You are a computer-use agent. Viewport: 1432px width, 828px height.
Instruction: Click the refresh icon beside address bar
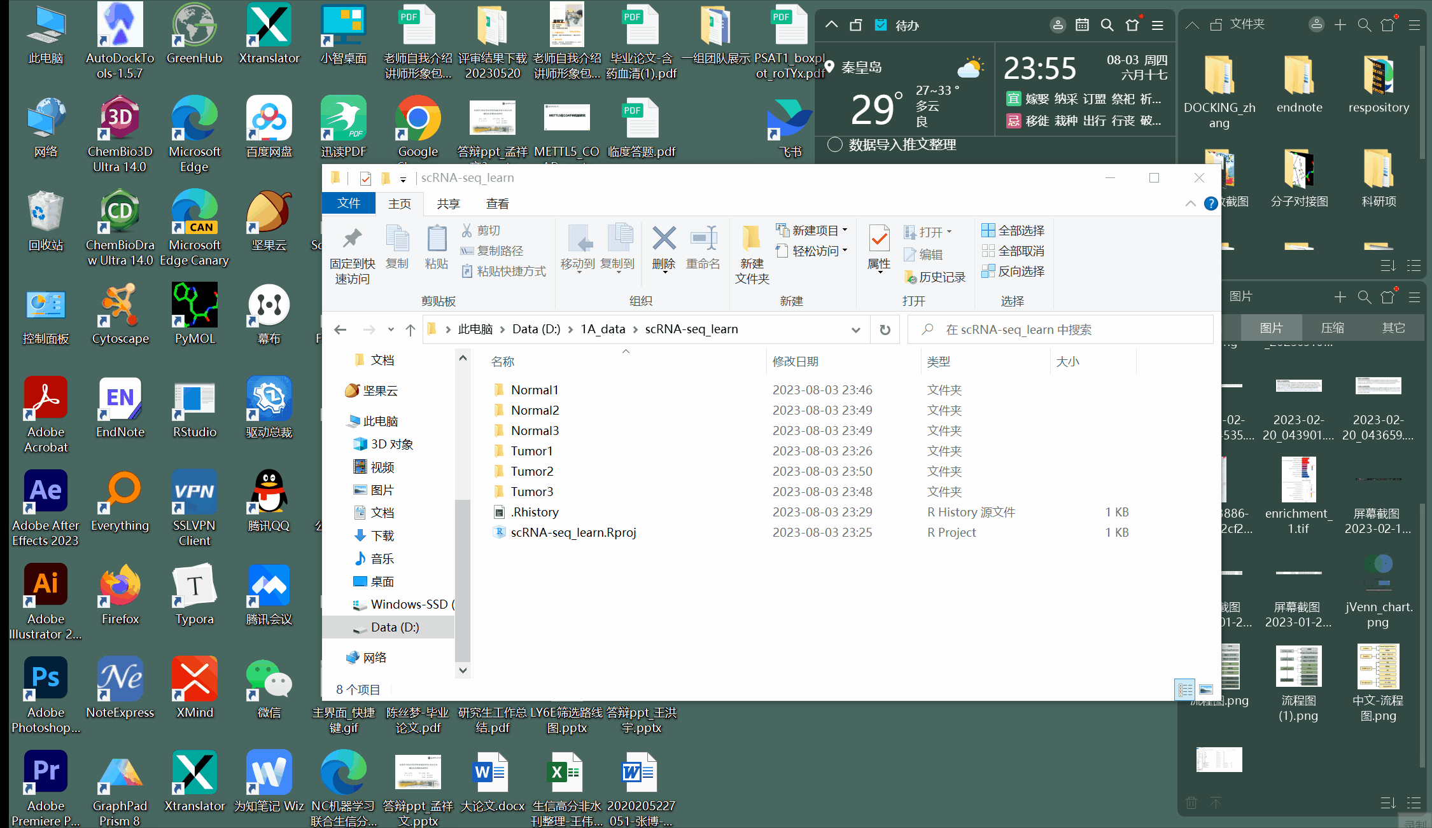[x=885, y=329]
